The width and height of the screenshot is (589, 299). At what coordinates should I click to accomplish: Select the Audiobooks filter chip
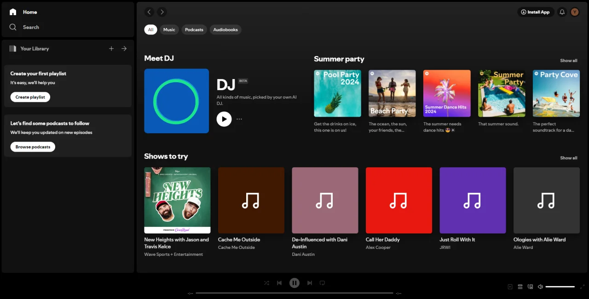(x=225, y=30)
